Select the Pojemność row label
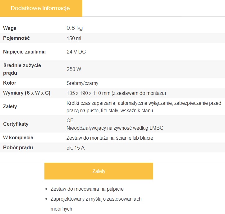 (x=16, y=38)
